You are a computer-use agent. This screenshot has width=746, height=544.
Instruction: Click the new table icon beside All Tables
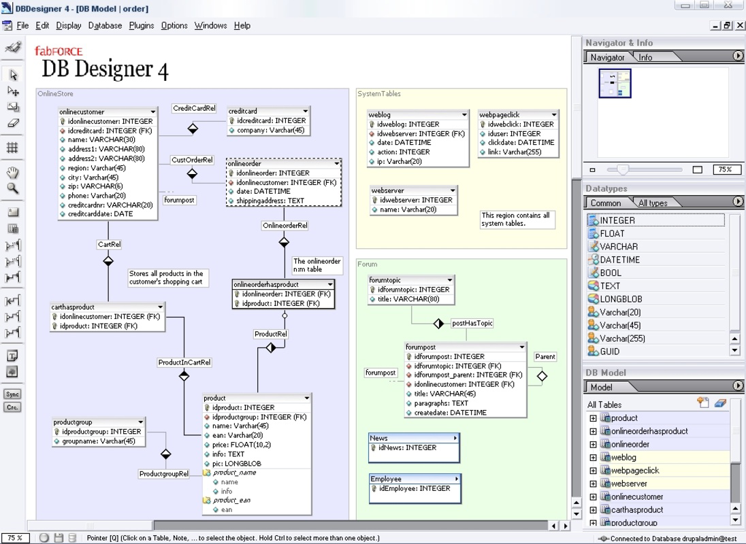703,403
